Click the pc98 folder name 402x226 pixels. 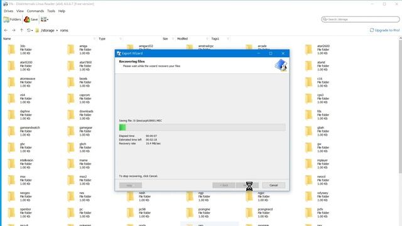pos(142,209)
